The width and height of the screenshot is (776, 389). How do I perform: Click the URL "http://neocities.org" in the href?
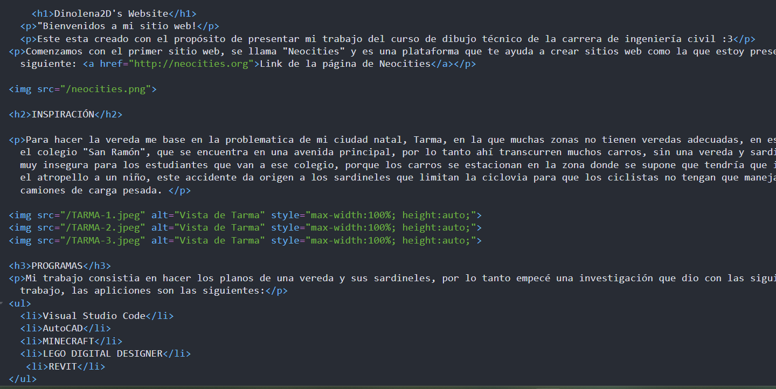[x=191, y=64]
